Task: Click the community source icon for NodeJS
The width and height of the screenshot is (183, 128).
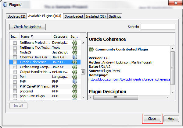Action: (75, 52)
